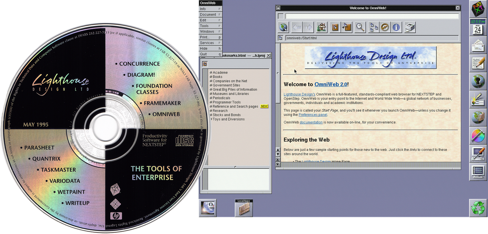Expand the Books bookmark category
This screenshot has height=234, width=488.
(217, 77)
